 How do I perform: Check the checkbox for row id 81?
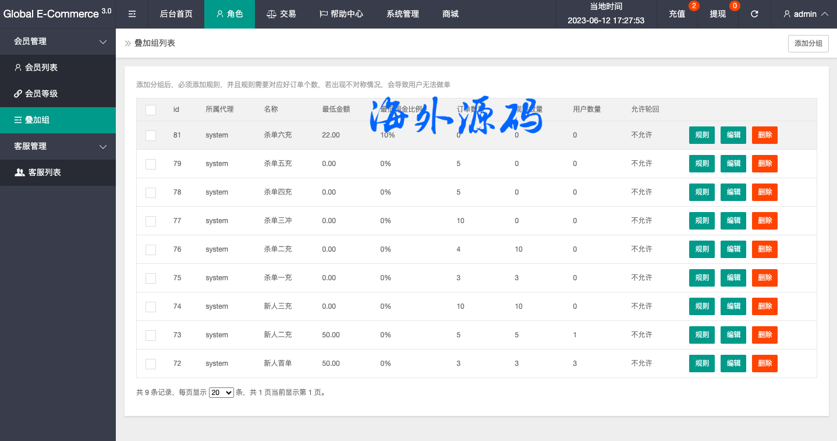pyautogui.click(x=151, y=136)
